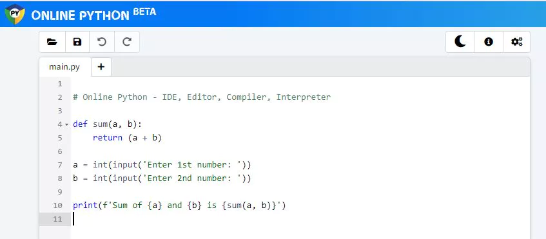This screenshot has height=239, width=546.
Task: Click the empty line 11 in the editor
Action: [x=300, y=219]
